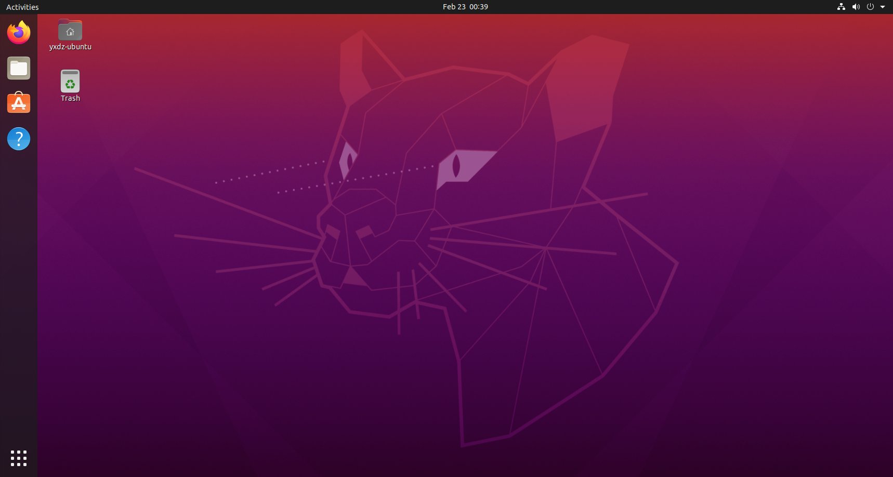Screen dimensions: 893x477
Task: Click the volume speaker icon
Action: pos(856,7)
